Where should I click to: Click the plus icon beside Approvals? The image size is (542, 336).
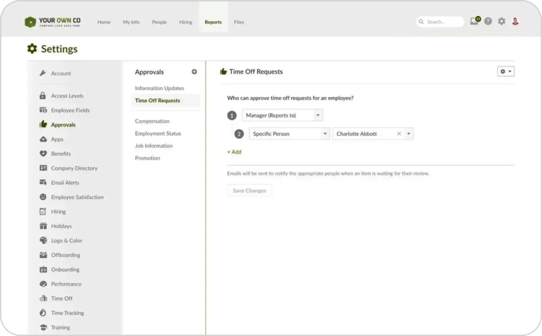click(194, 72)
